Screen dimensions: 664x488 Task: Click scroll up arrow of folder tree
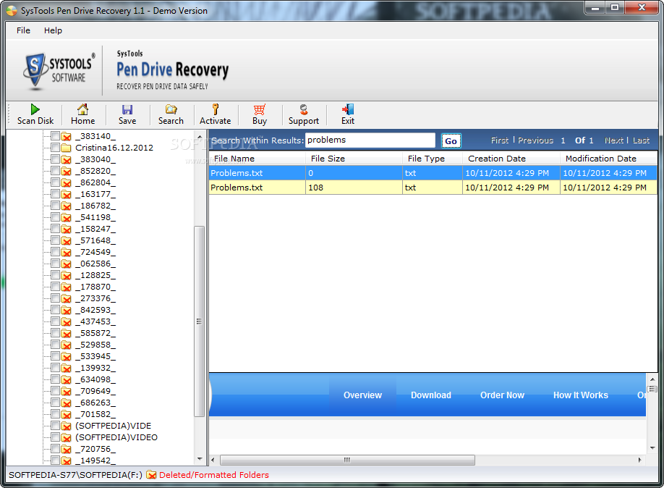(200, 137)
